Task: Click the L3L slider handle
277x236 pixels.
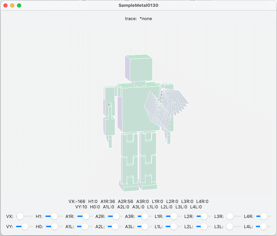Action: [230, 226]
